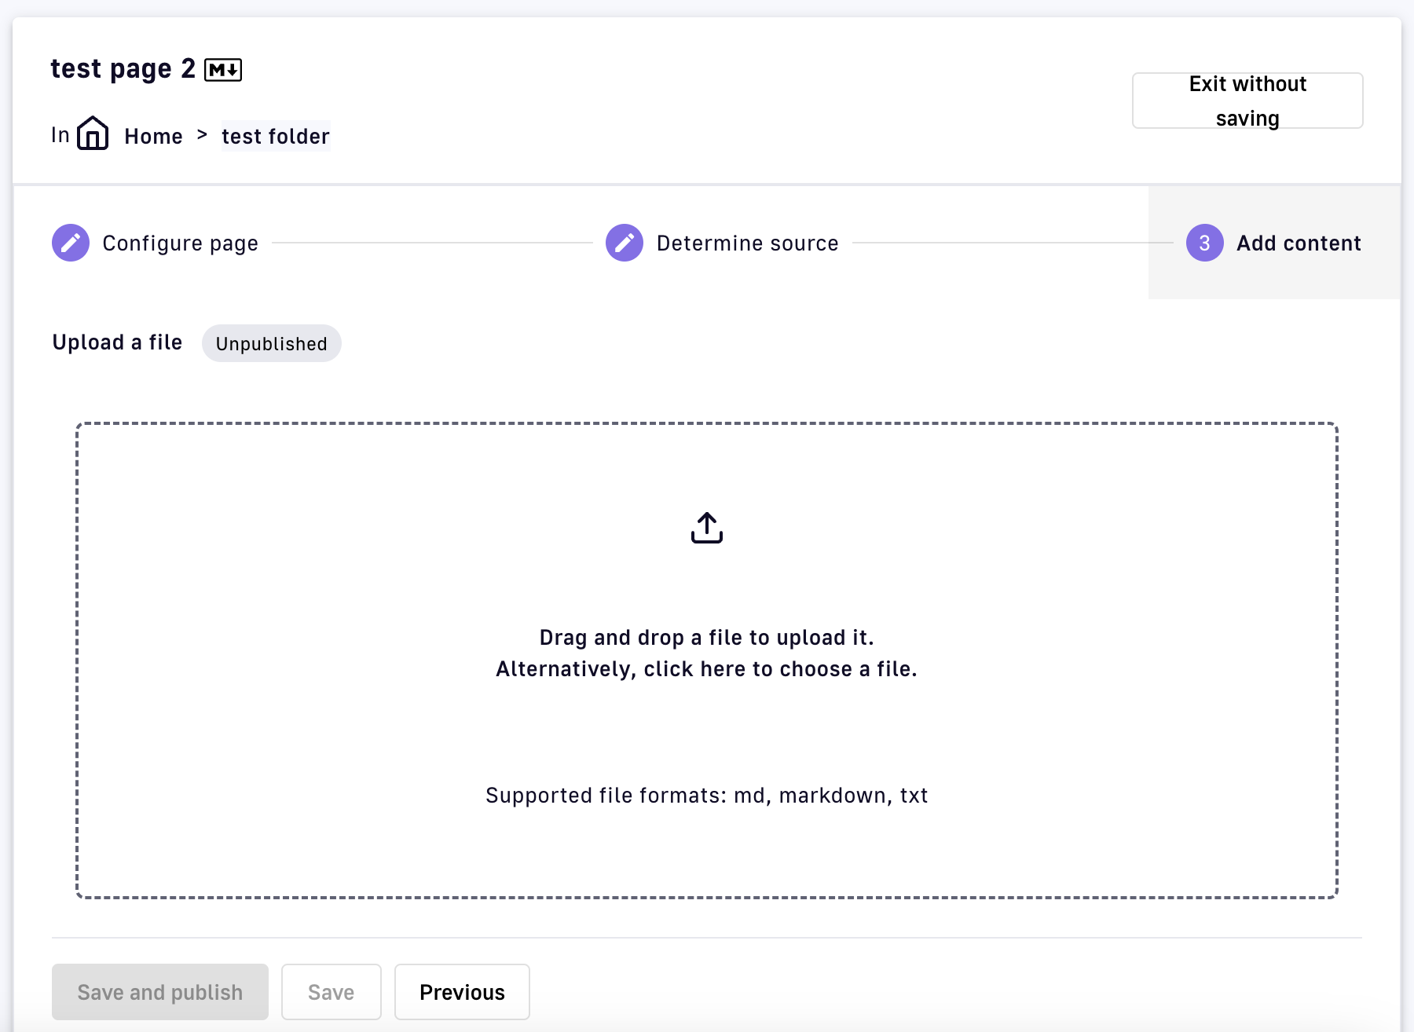The image size is (1414, 1032).
Task: Click the Markdown badge icon beside the title
Action: tap(223, 70)
